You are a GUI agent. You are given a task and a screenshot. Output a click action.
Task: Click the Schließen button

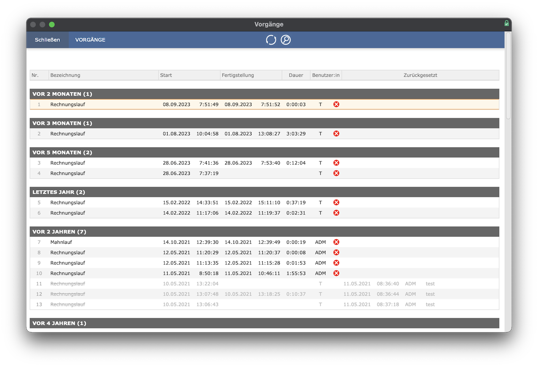pyautogui.click(x=48, y=40)
